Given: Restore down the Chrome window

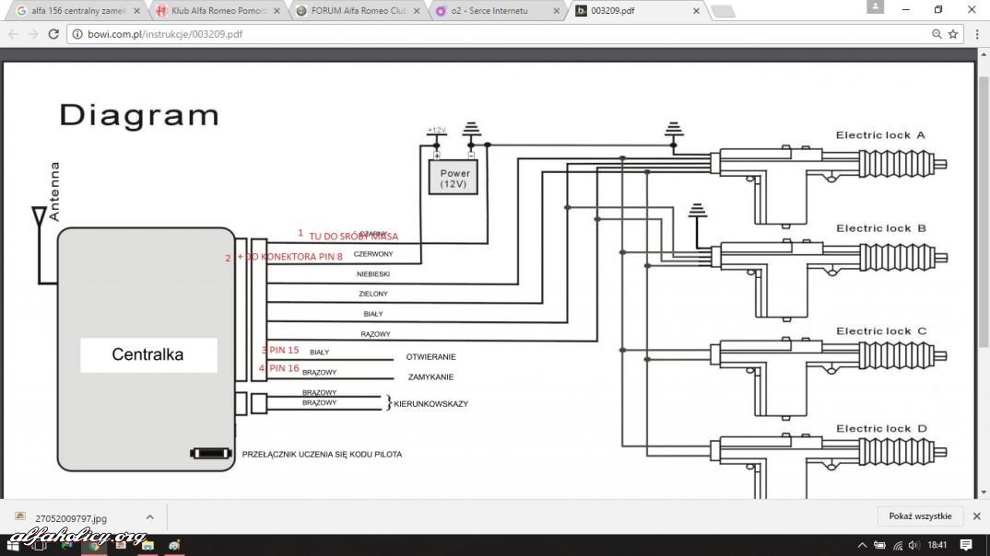Looking at the screenshot, I should pos(938,9).
